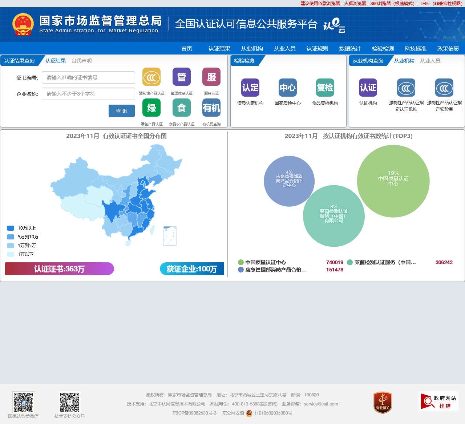
Task: Open the compulsory product certification (强制性产品认证) icon
Action: click(151, 77)
